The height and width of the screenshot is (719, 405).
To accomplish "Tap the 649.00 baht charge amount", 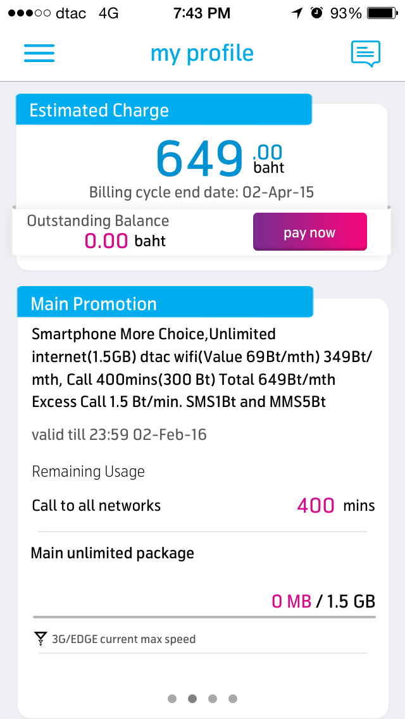I will 219,158.
